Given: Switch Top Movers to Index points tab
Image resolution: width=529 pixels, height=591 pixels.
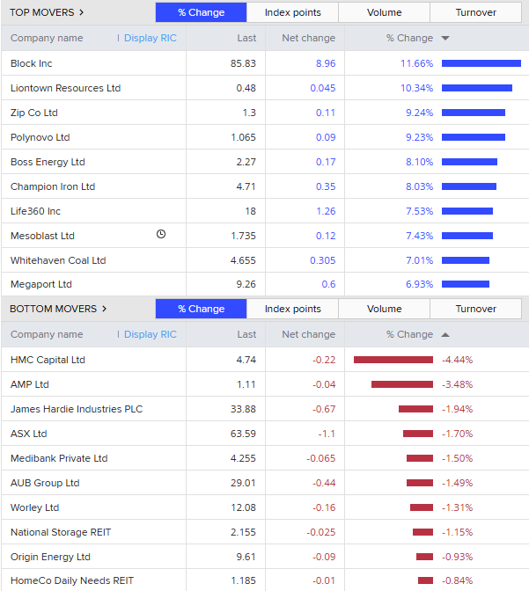Looking at the screenshot, I should 293,12.
